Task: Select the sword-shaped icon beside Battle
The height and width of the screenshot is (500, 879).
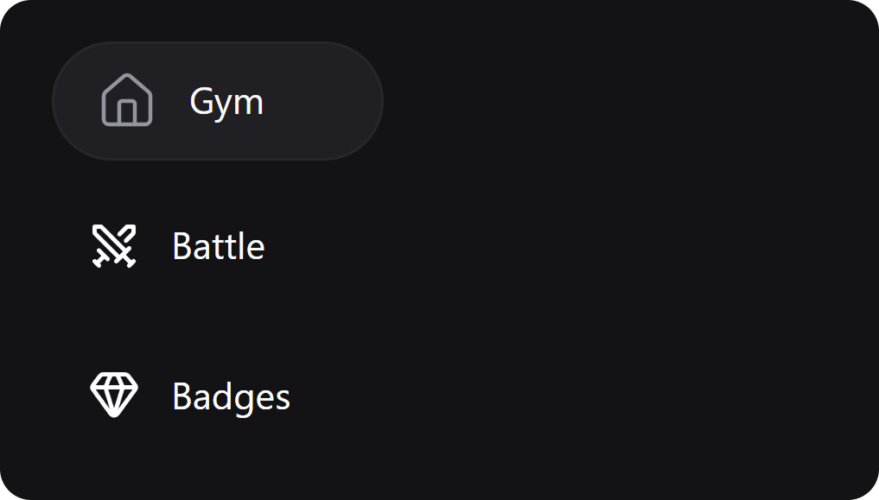Action: pyautogui.click(x=114, y=246)
